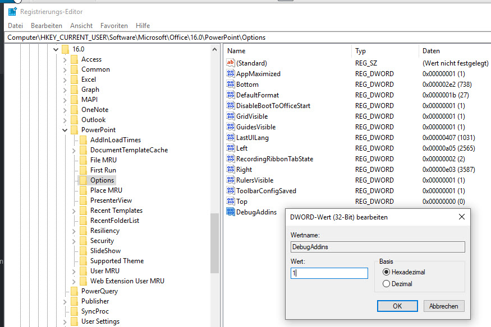Select the Left DWORD value icon
The image size is (491, 327).
(231, 148)
